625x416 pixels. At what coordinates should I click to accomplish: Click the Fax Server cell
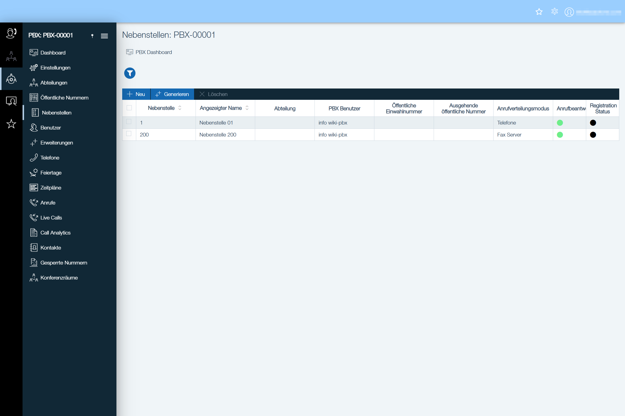point(523,135)
